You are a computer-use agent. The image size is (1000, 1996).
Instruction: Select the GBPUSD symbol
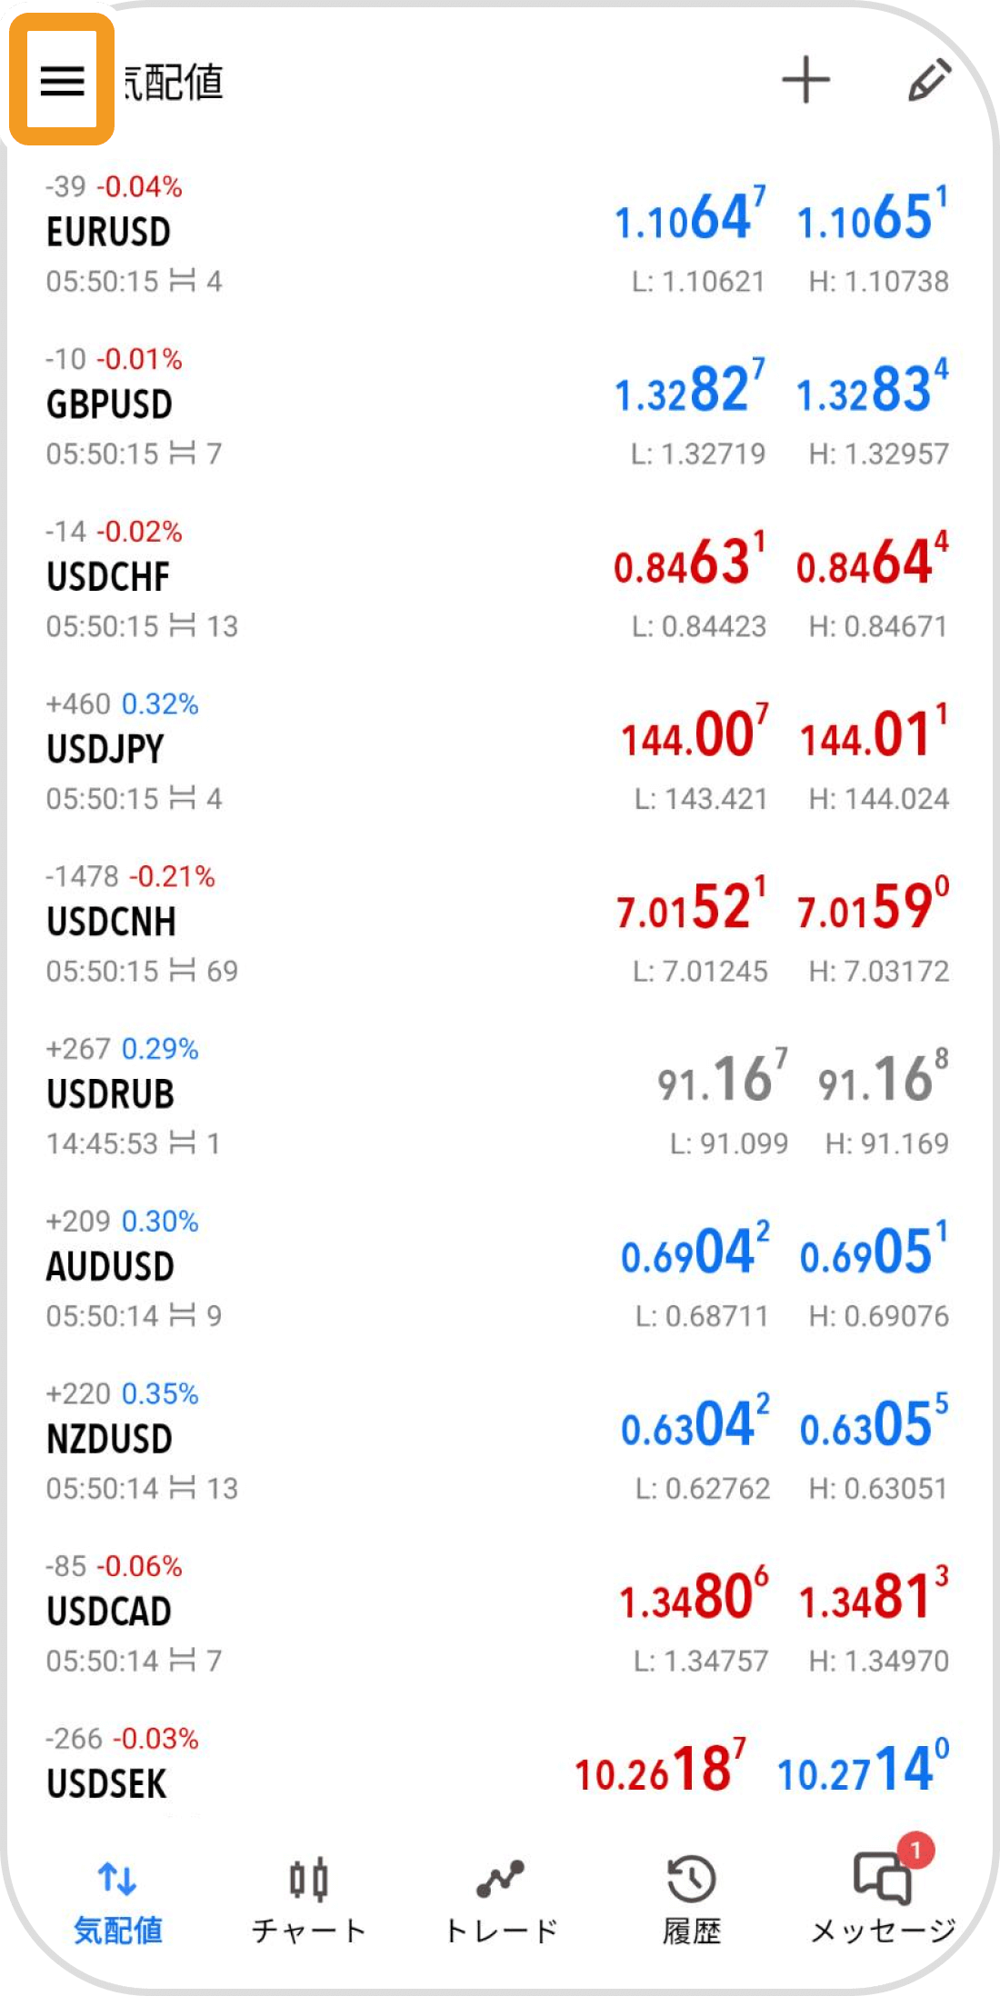pos(109,405)
